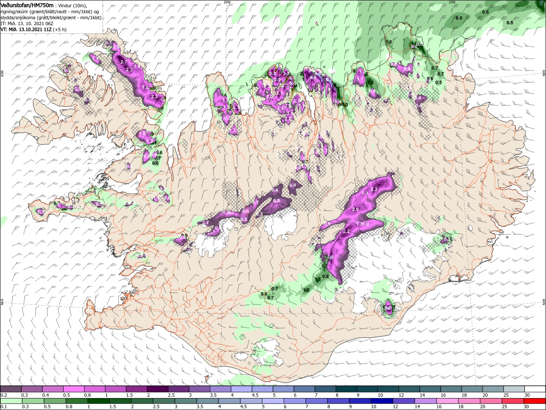Pick the snow legend swatch between 3 and 3.5
Viewport: 546px width, 410px height.
pos(200,389)
